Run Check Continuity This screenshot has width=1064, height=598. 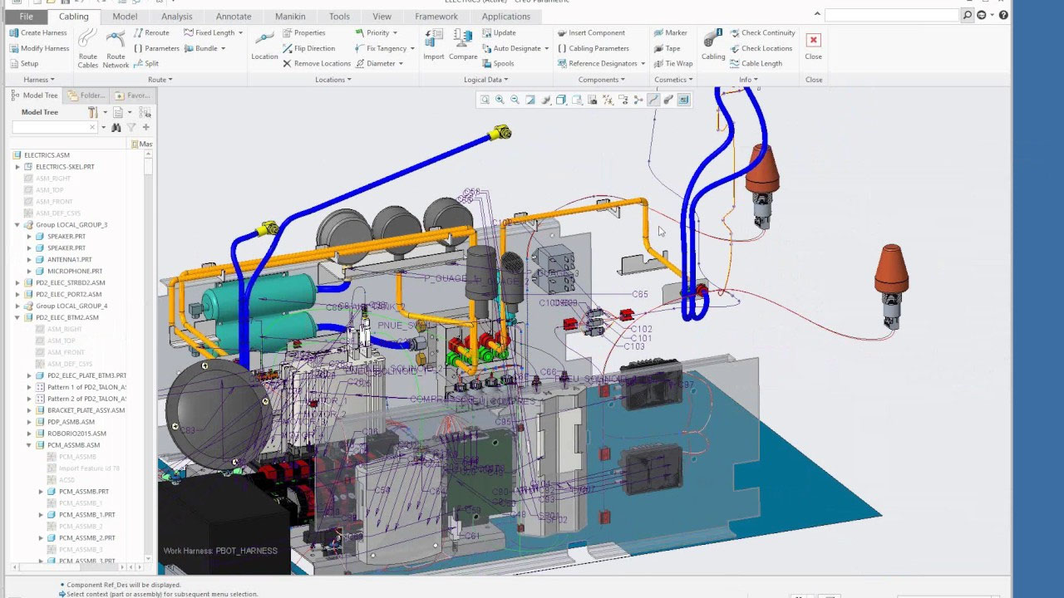tap(762, 32)
